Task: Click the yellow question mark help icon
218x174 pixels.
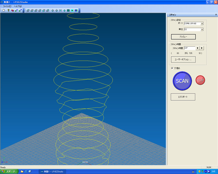Action: point(8,10)
